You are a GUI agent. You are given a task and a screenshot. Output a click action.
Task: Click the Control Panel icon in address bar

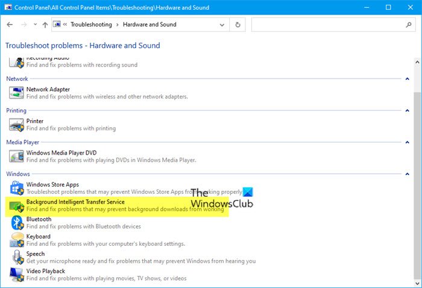coord(57,24)
